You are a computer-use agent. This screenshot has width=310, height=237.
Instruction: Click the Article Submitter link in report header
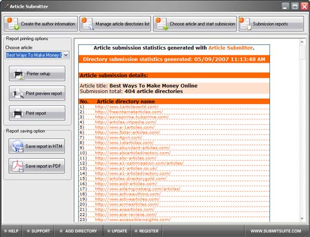230,48
